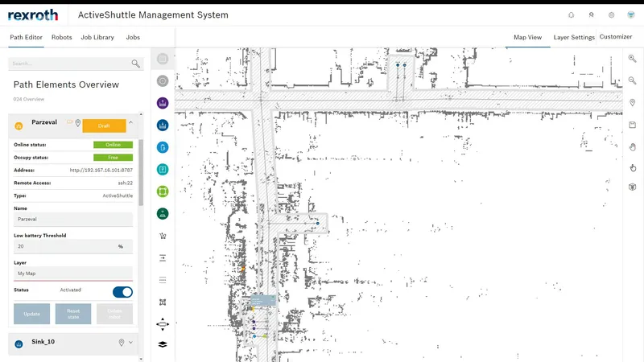Open the Customizer tab
Viewport: 644px width, 362px height.
point(615,36)
